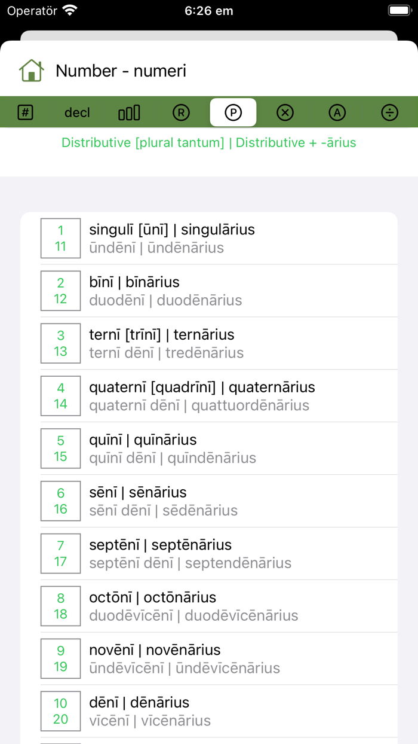This screenshot has height=744, width=418.
Task: Open the bar chart comparison icon
Action: pyautogui.click(x=129, y=112)
